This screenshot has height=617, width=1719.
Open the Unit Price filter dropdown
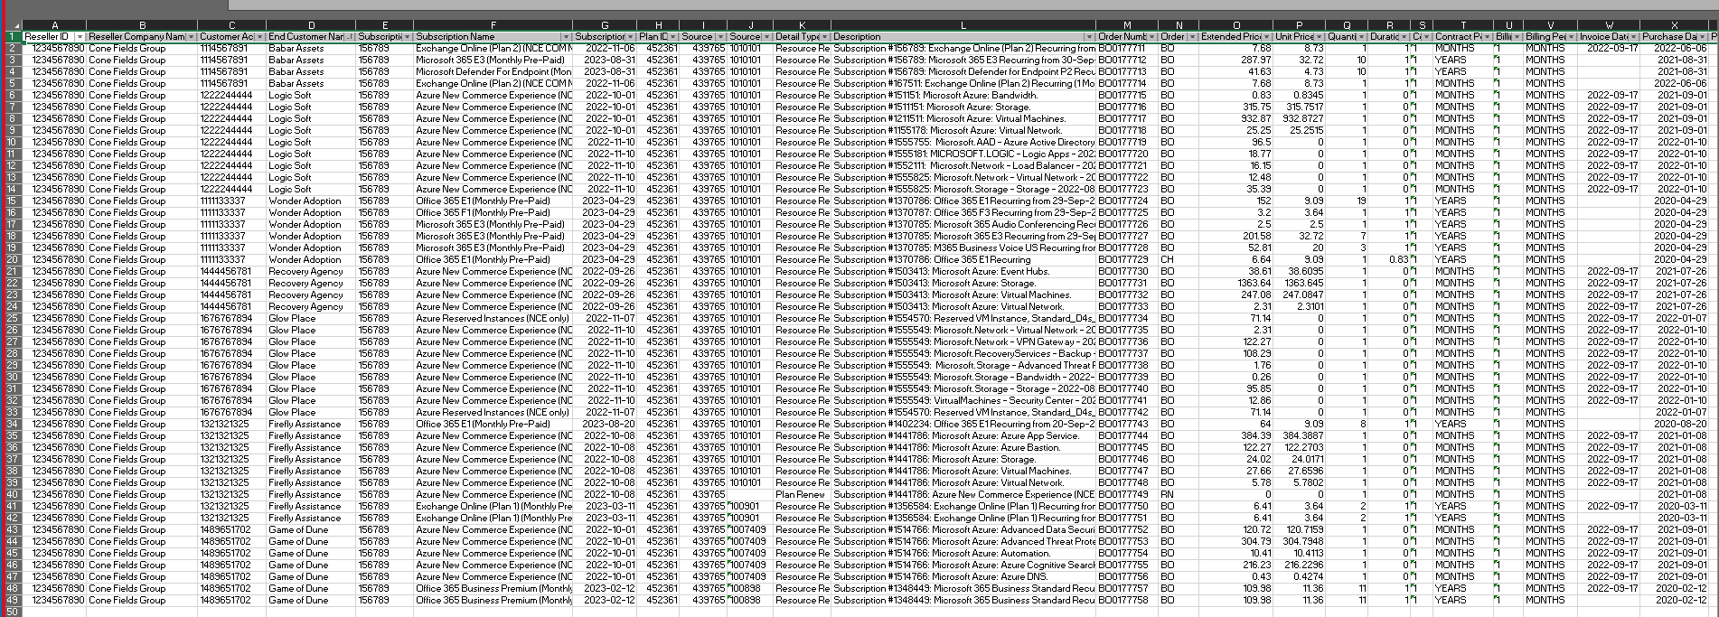(1320, 36)
